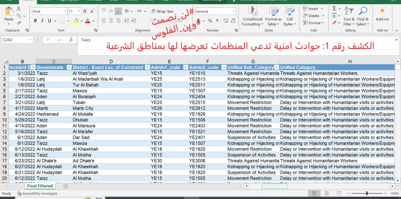Open the Unified Sub_Category filter dropdown
The width and height of the screenshot is (401, 199).
click(x=276, y=67)
